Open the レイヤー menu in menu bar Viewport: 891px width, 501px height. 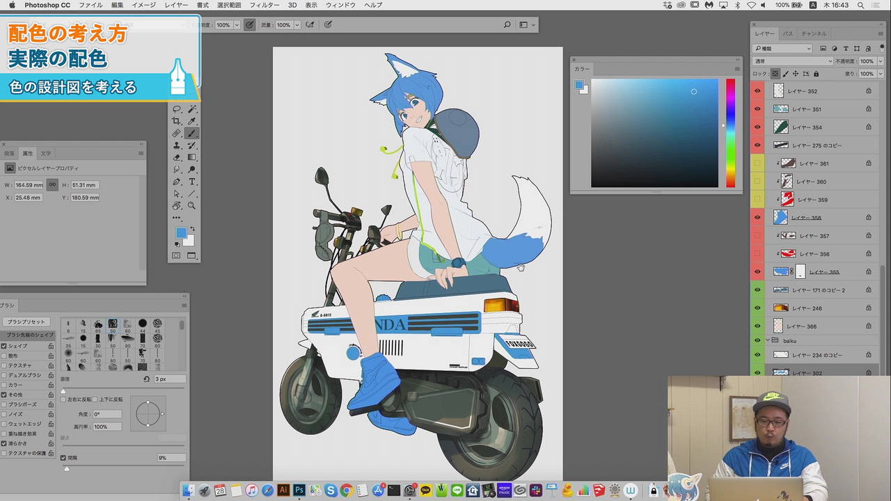[176, 5]
